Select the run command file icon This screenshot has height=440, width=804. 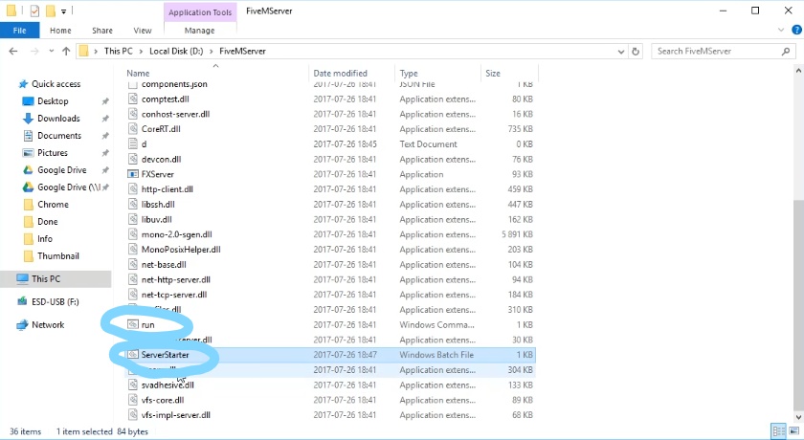(x=133, y=325)
